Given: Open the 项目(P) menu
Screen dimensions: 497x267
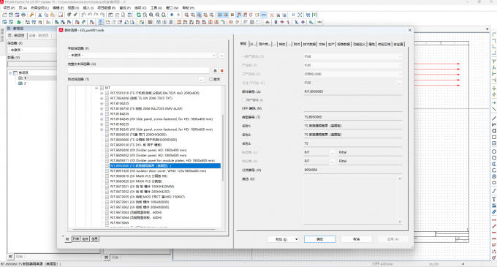Looking at the screenshot, I should 9,7.
